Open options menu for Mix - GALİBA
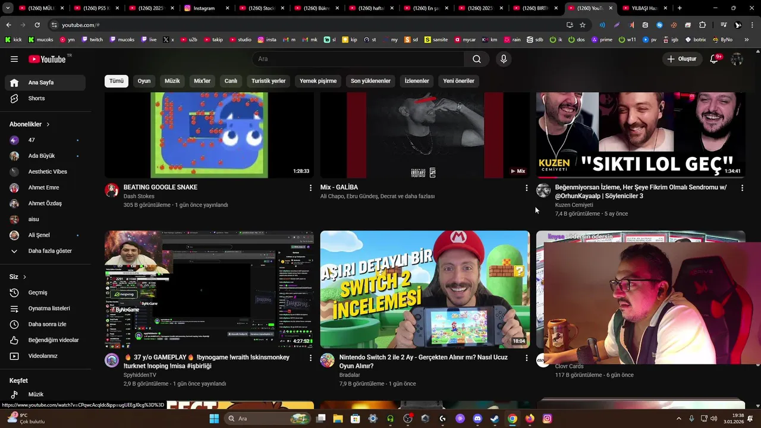The height and width of the screenshot is (428, 761). tap(526, 188)
